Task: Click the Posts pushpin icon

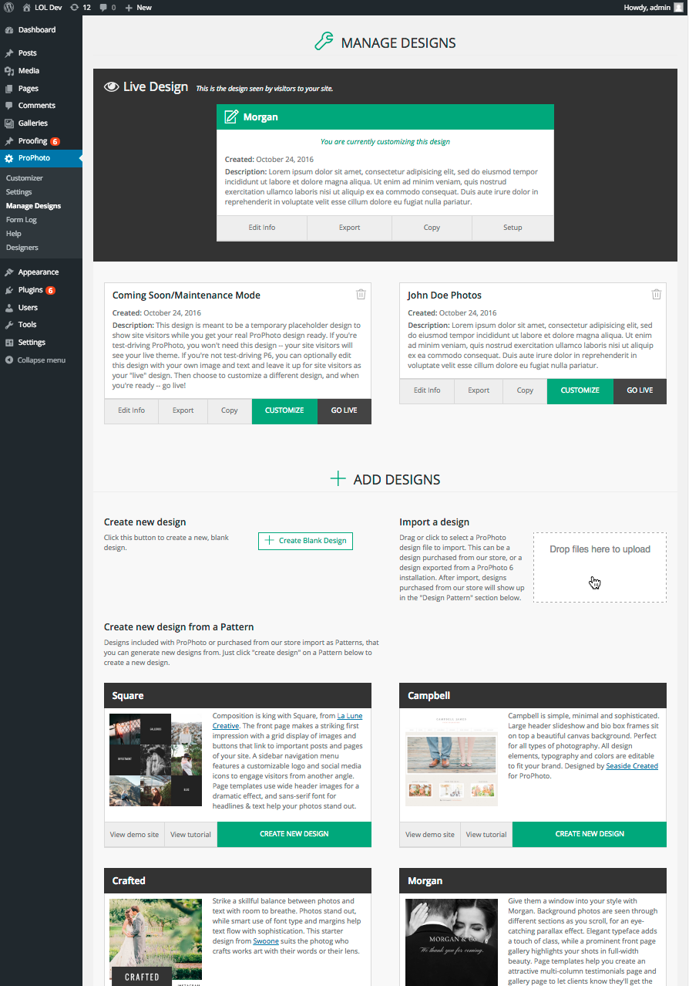Action: coord(8,53)
